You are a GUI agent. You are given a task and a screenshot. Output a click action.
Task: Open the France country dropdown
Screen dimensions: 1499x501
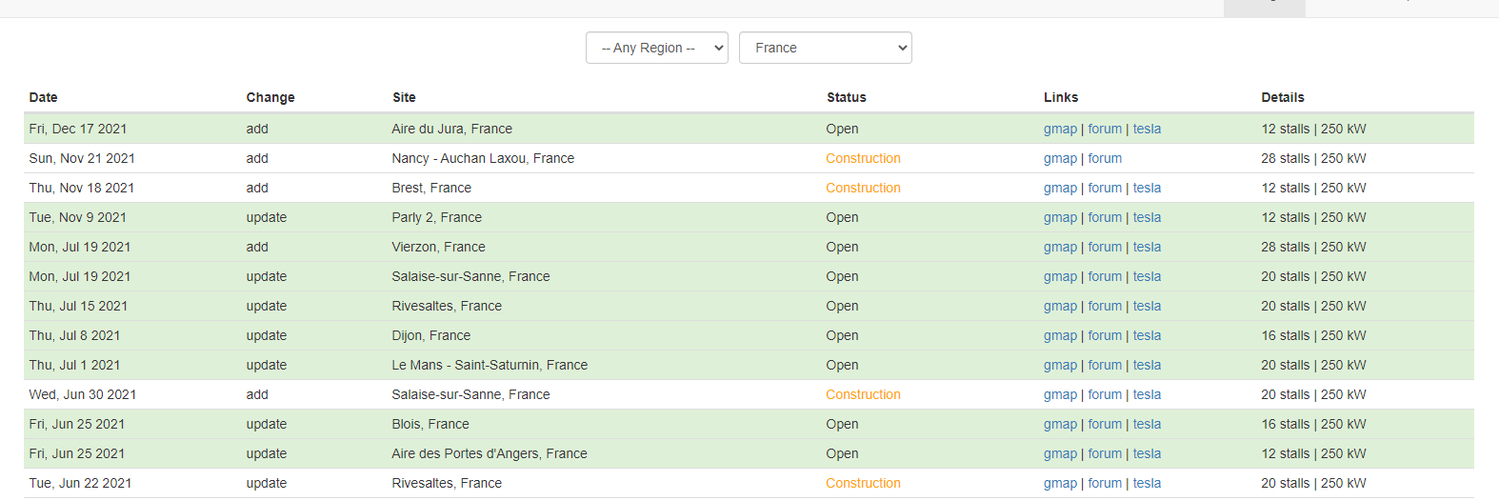(826, 48)
